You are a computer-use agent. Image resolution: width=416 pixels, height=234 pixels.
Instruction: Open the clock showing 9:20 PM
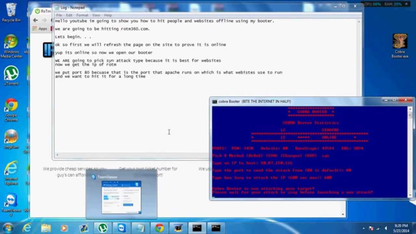[401, 228]
